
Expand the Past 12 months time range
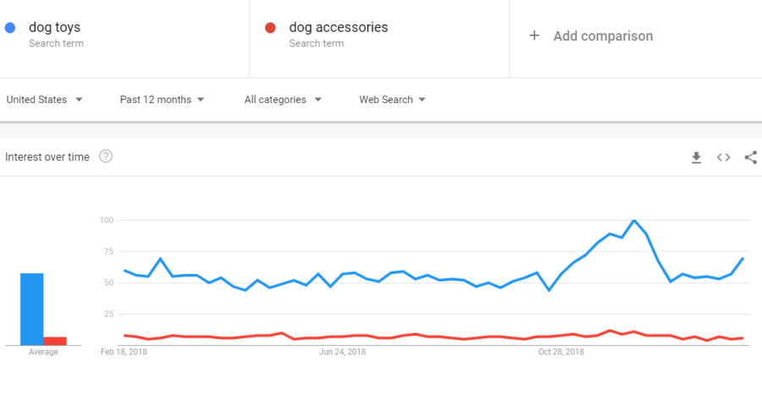click(162, 100)
